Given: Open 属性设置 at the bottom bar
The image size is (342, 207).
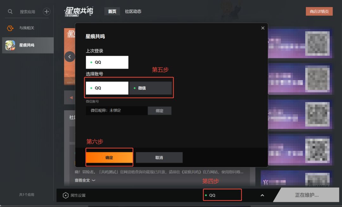Looking at the screenshot, I should [74, 195].
